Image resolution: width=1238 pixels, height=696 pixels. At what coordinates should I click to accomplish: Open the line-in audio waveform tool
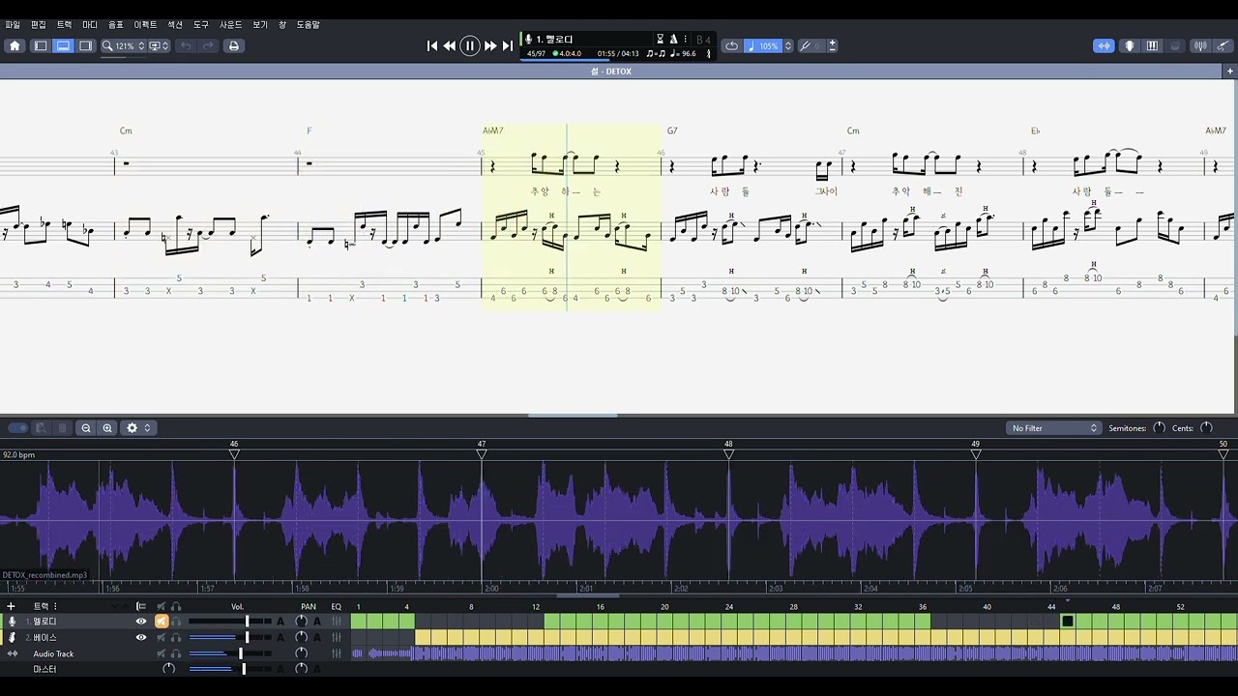pyautogui.click(x=1200, y=45)
